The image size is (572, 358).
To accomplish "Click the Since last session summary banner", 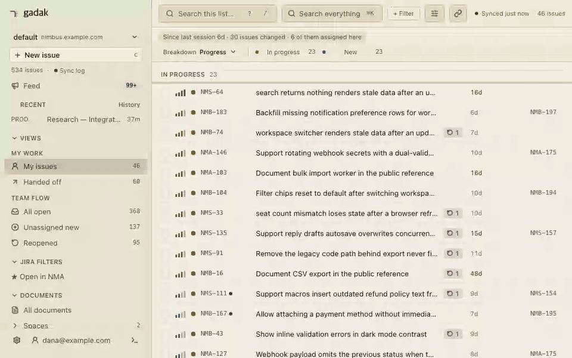I will point(262,37).
